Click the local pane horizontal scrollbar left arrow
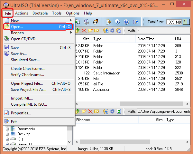 pyautogui.click(x=77, y=142)
